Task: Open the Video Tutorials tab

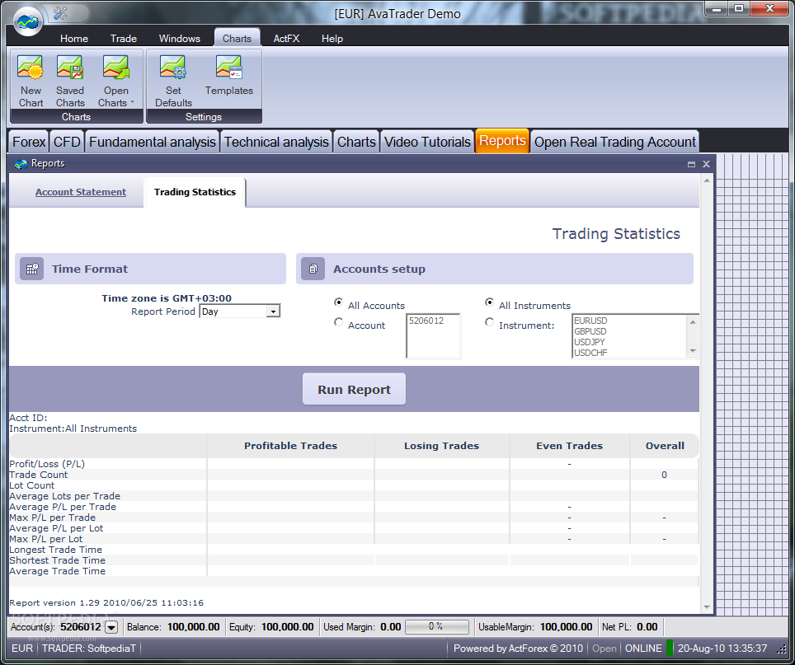Action: (427, 142)
